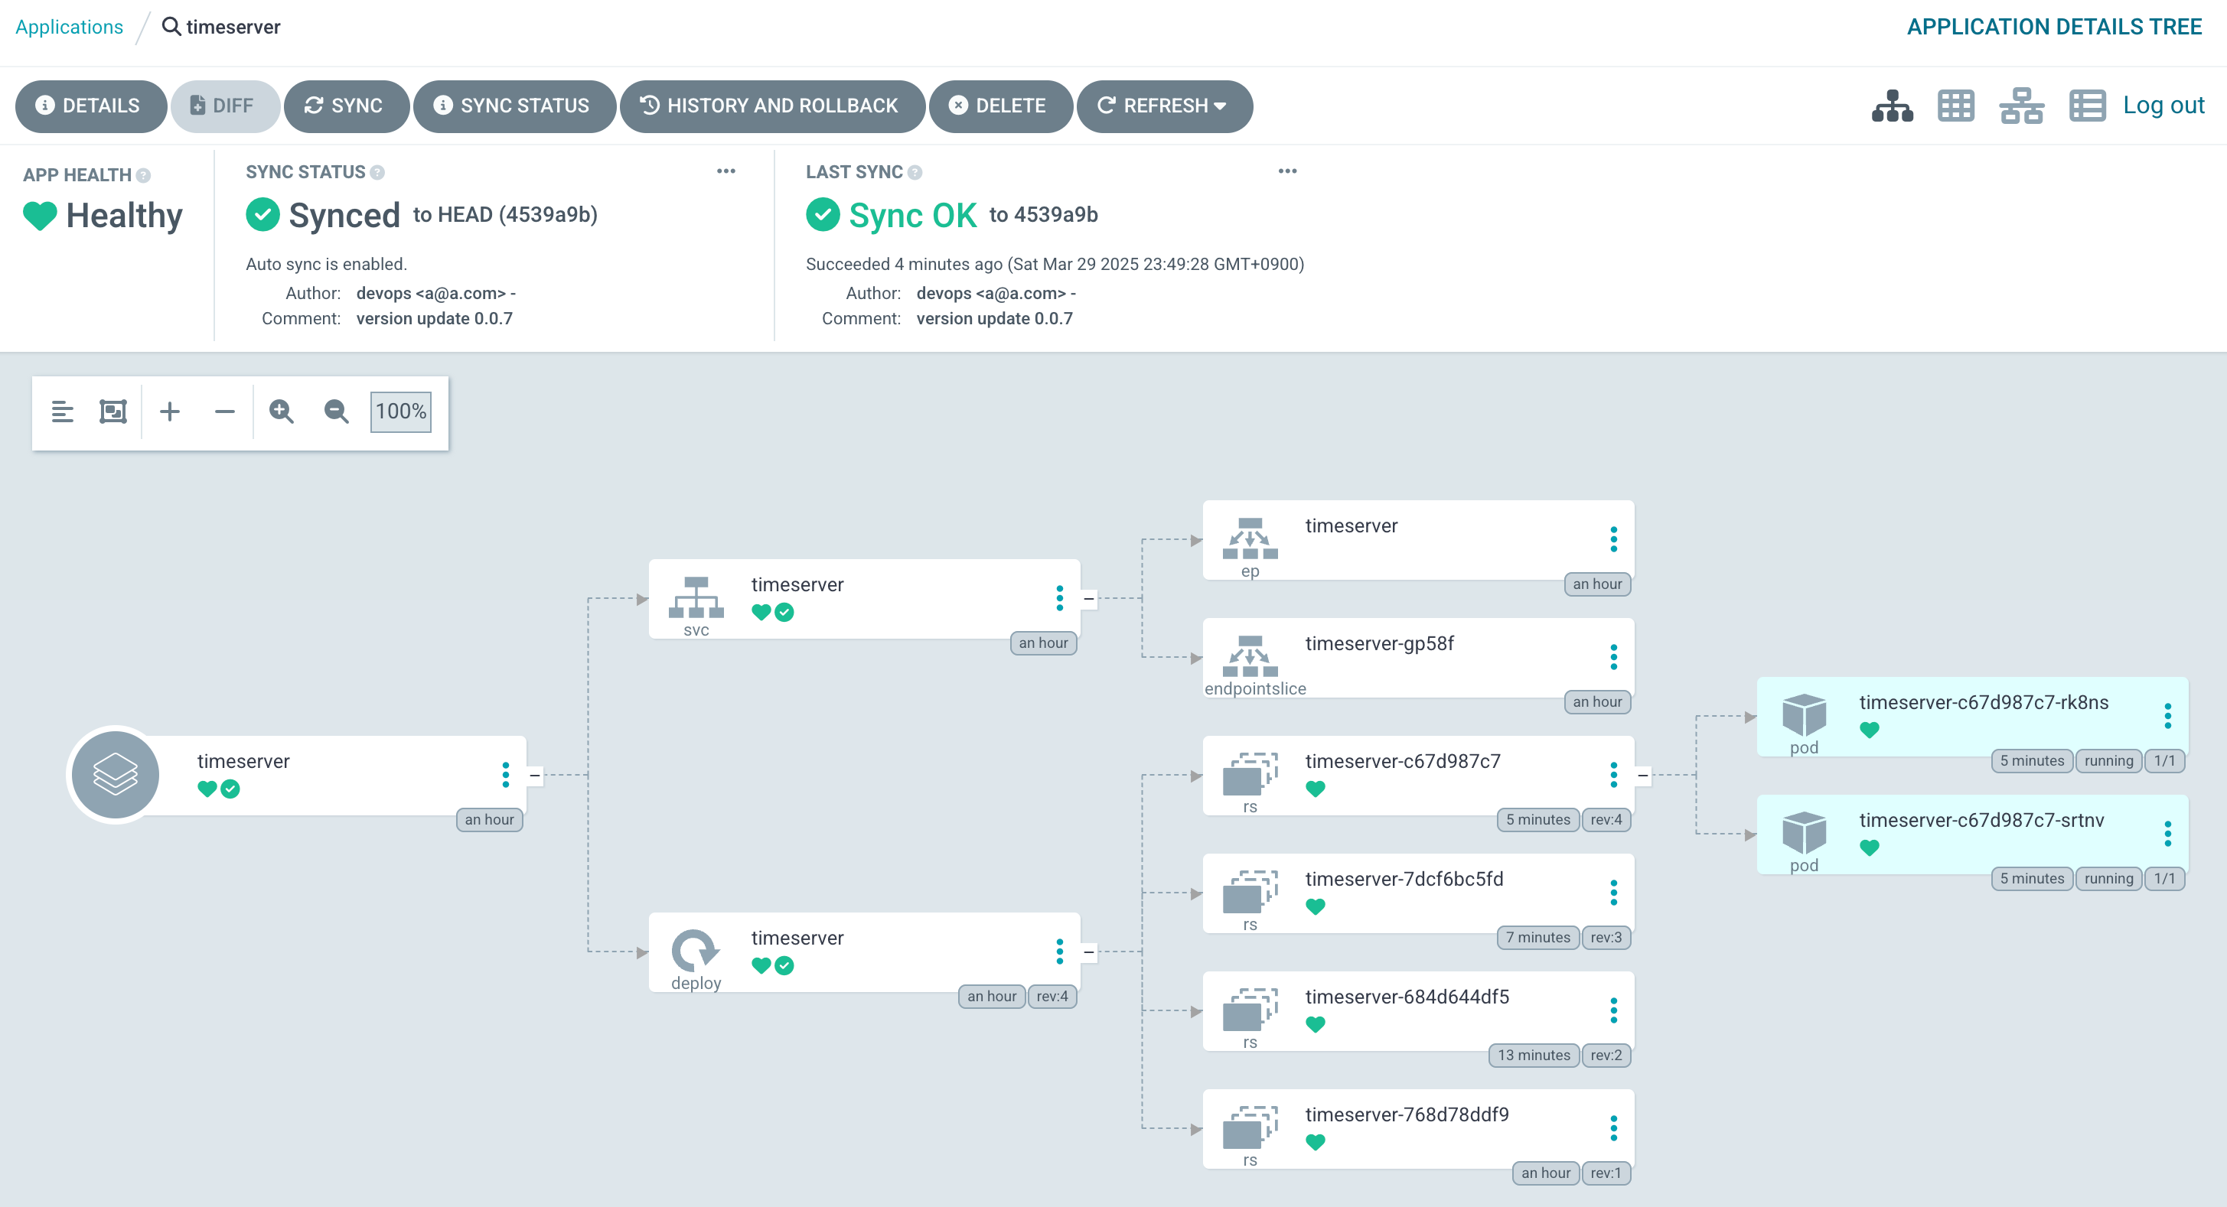
Task: Click the DIFF button
Action: click(225, 106)
